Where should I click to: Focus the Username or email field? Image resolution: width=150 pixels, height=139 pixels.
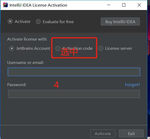pyautogui.click(x=74, y=72)
